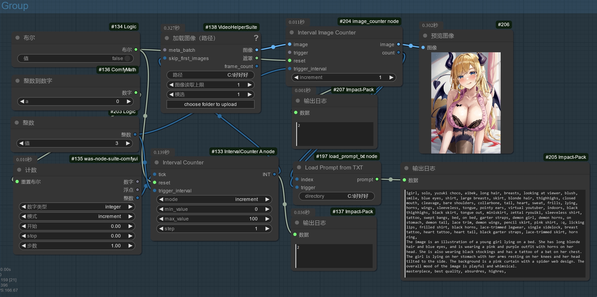Open the 模式 increment dropdown in 计数 node
The height and width of the screenshot is (297, 597).
pos(77,216)
